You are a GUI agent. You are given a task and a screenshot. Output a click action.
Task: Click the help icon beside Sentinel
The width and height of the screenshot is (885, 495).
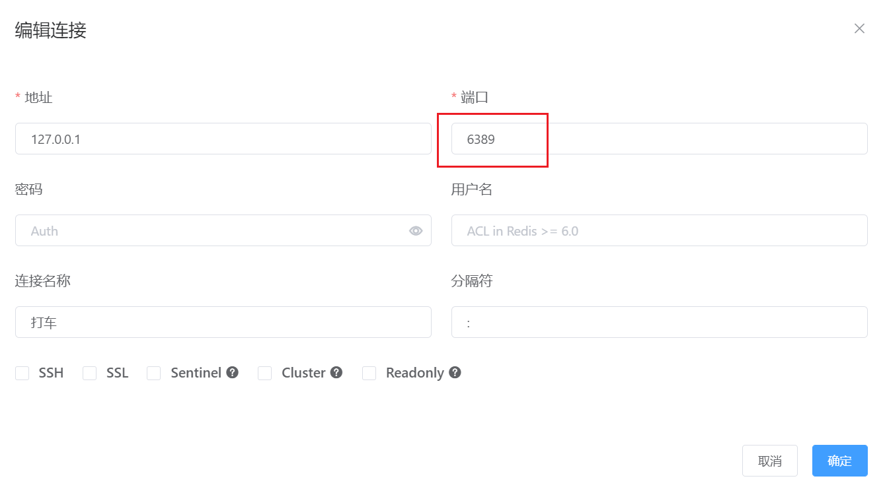(232, 372)
